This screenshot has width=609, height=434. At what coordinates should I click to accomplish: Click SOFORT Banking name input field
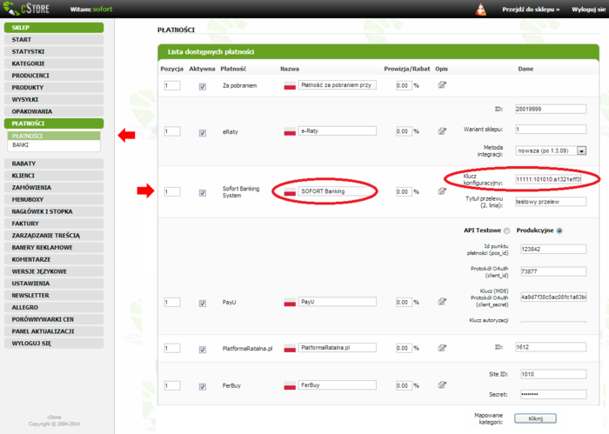coord(338,191)
